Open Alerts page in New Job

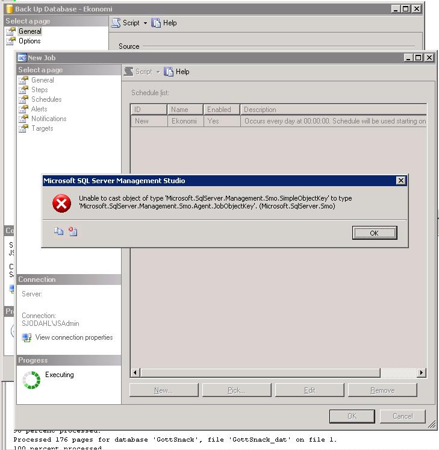point(39,109)
